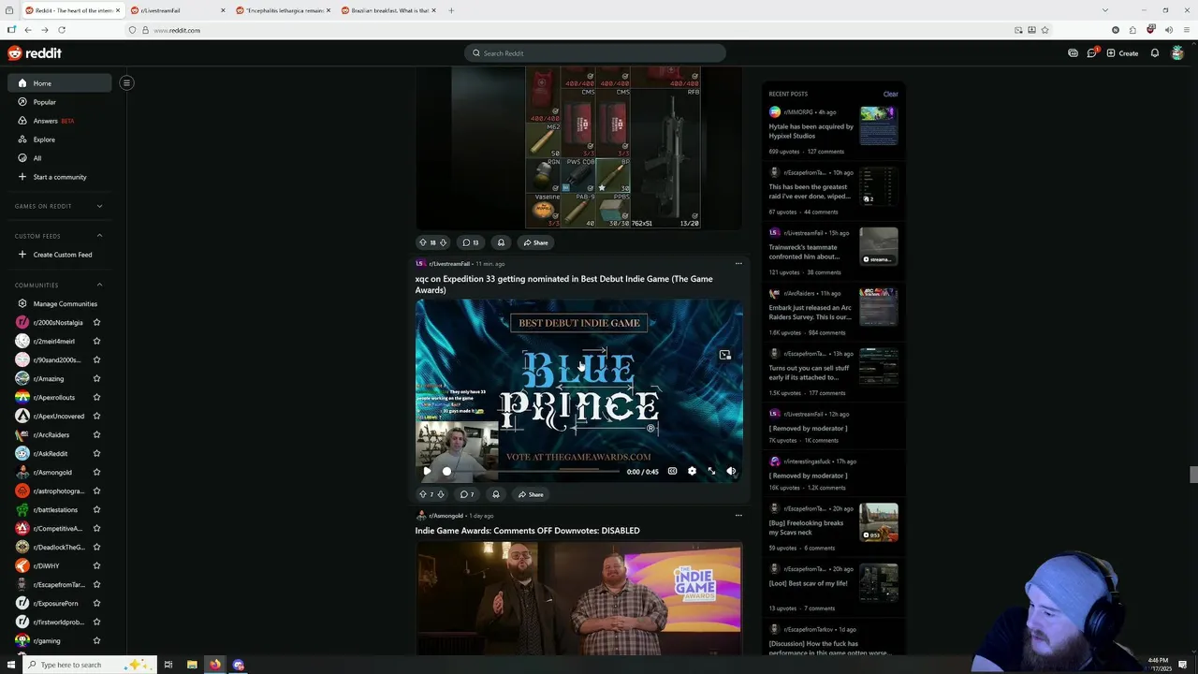Viewport: 1198px width, 674px height.
Task: Open the 13 comments on the top post
Action: [470, 242]
